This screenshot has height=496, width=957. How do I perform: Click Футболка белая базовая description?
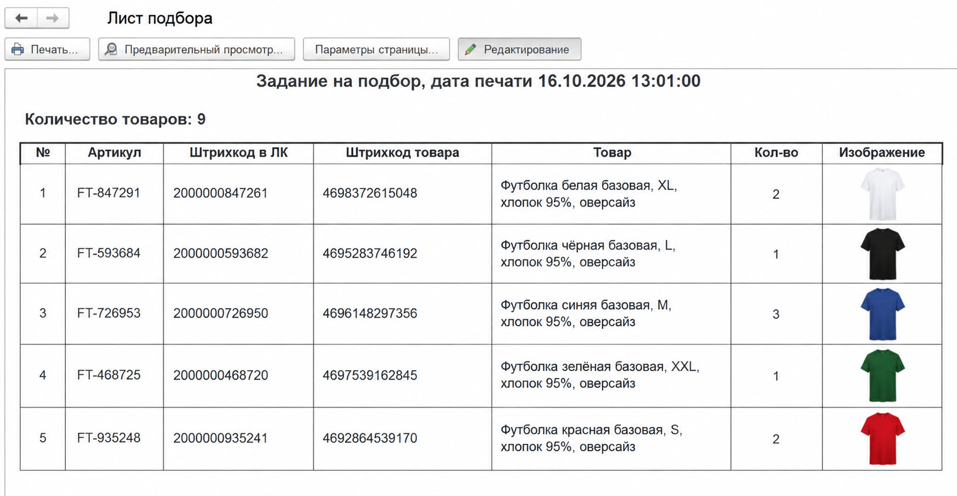click(x=588, y=194)
